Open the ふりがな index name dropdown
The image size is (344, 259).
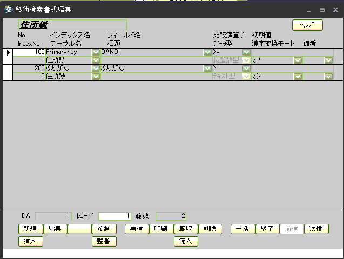click(96, 69)
